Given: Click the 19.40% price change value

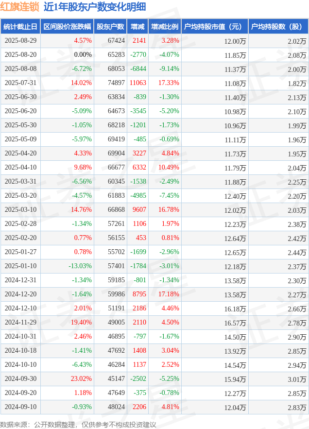Looking at the screenshot, I should coord(81,322).
